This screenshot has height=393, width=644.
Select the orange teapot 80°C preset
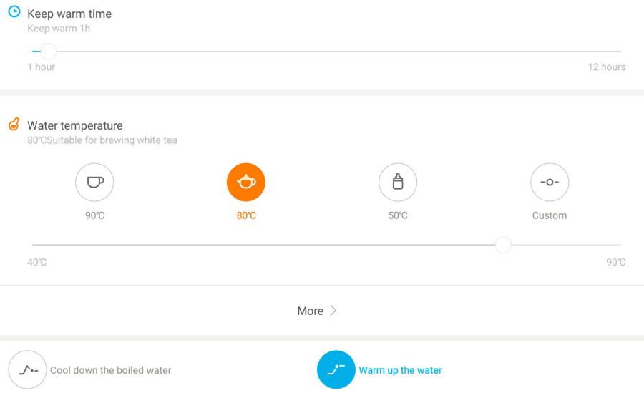coord(246,182)
